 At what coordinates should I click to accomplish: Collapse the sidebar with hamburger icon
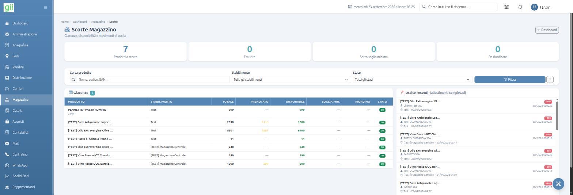point(45,7)
